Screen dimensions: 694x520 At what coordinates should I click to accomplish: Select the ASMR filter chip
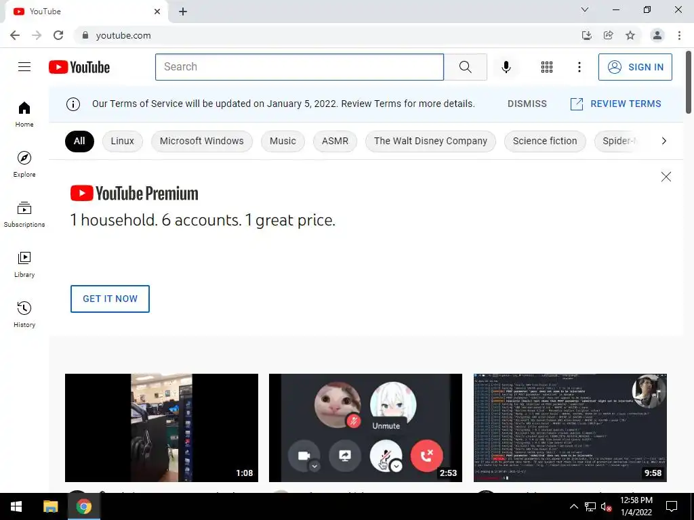[x=335, y=141]
